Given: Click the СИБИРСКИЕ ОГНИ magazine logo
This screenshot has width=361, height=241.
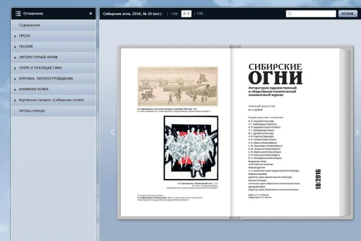Looking at the screenshot, I should pos(275,74).
